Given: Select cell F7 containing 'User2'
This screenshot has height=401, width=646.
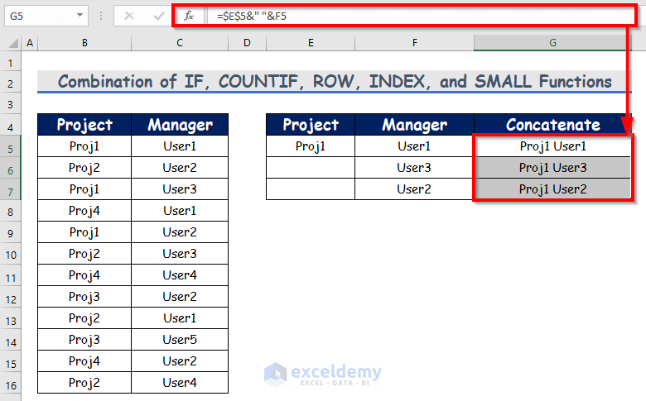Looking at the screenshot, I should (414, 189).
